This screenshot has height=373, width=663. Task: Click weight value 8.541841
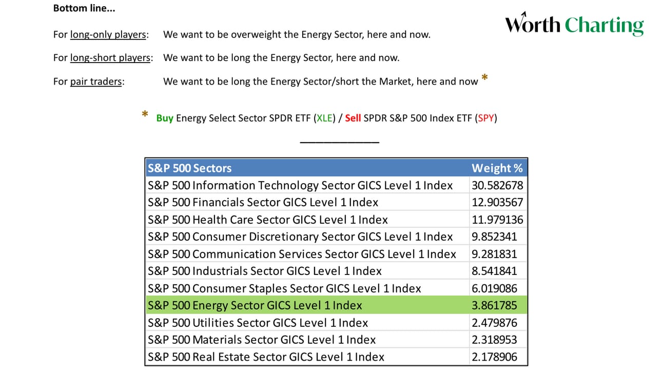[494, 271]
